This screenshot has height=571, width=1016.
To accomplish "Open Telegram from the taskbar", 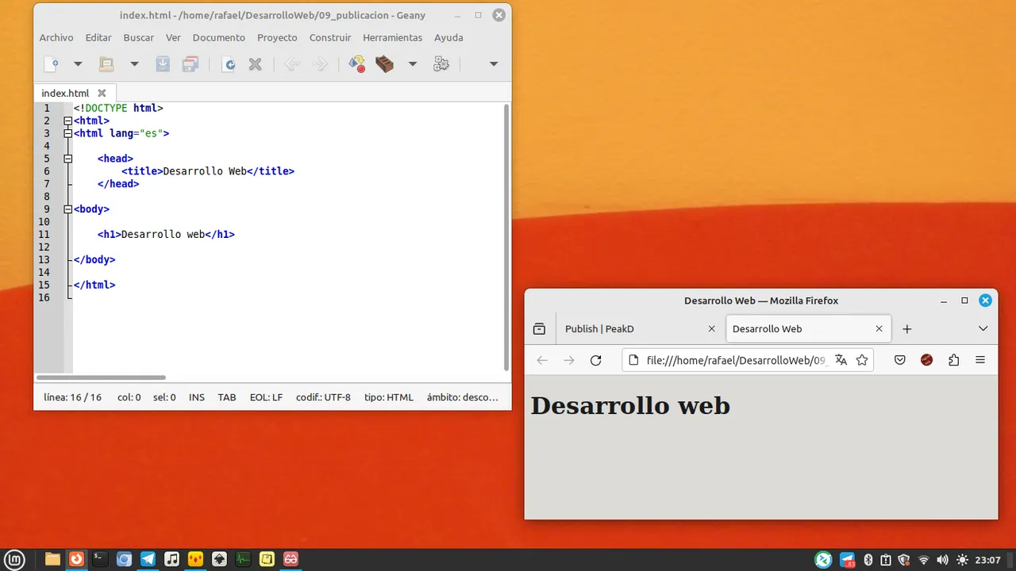I will (x=148, y=559).
